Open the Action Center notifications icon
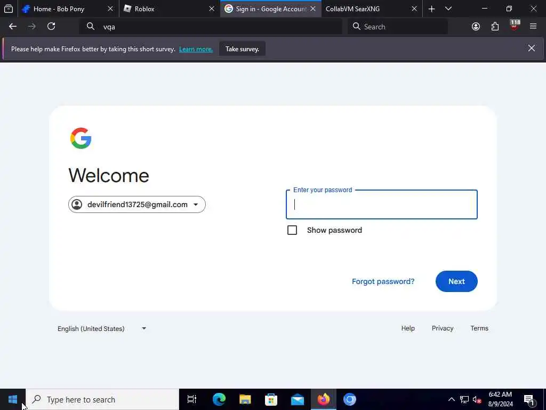Image resolution: width=546 pixels, height=410 pixels. point(529,399)
